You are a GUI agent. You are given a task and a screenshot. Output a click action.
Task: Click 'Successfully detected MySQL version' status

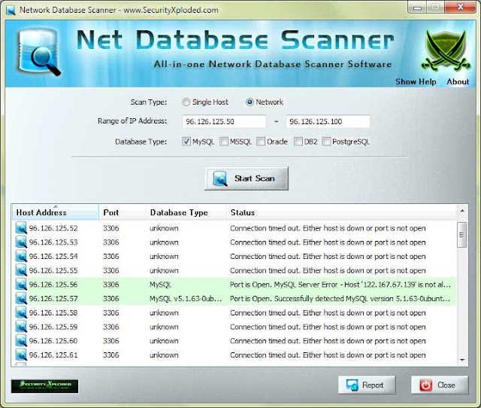point(340,299)
